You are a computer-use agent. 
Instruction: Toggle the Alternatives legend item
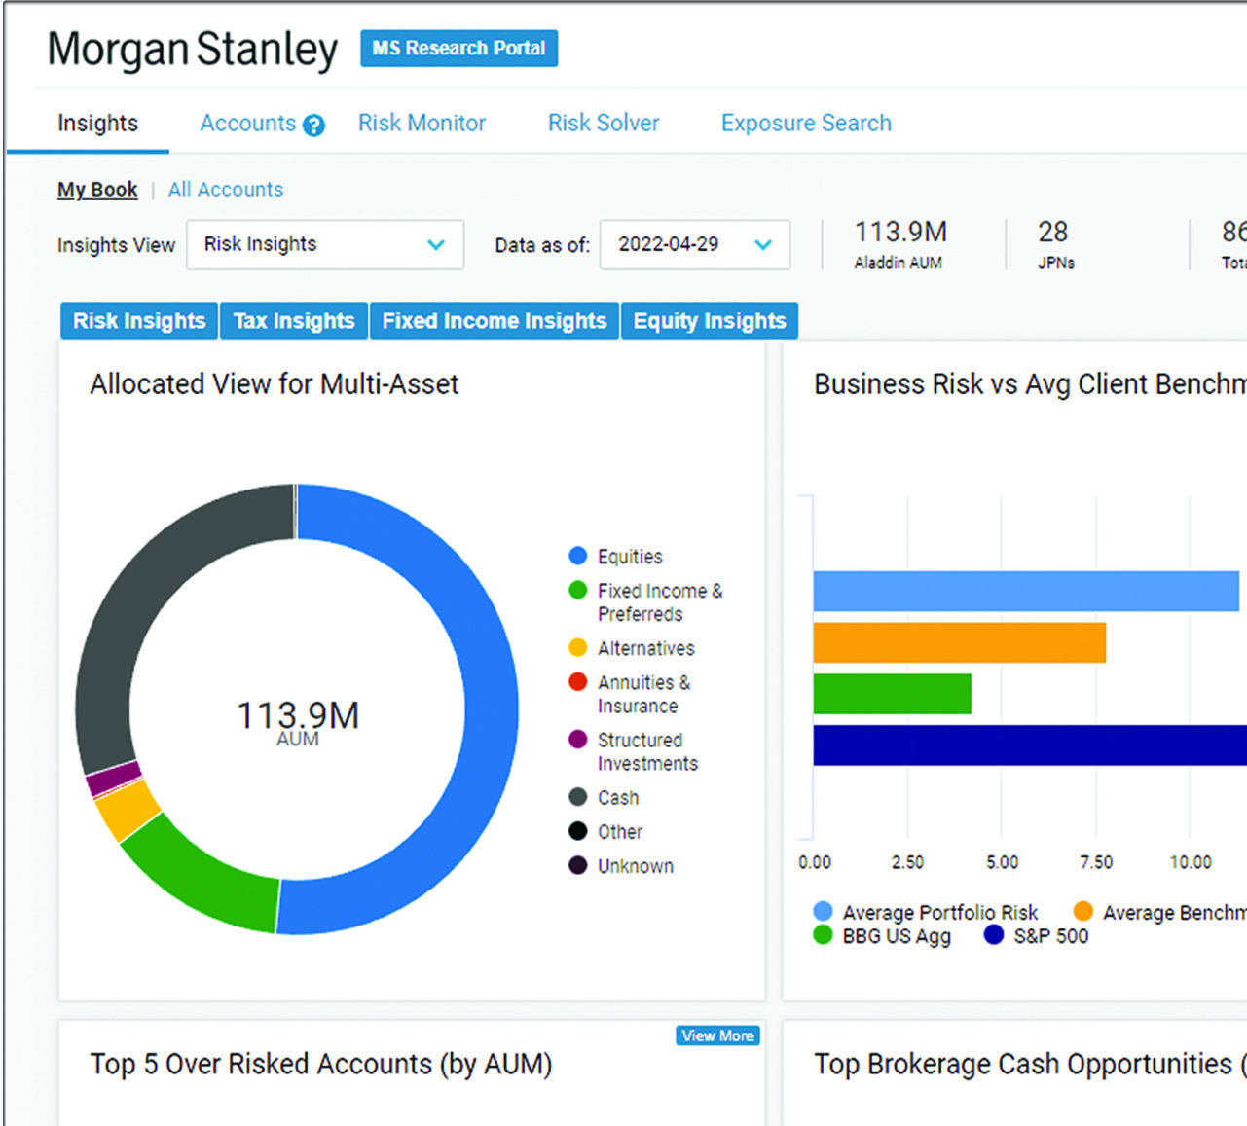632,648
